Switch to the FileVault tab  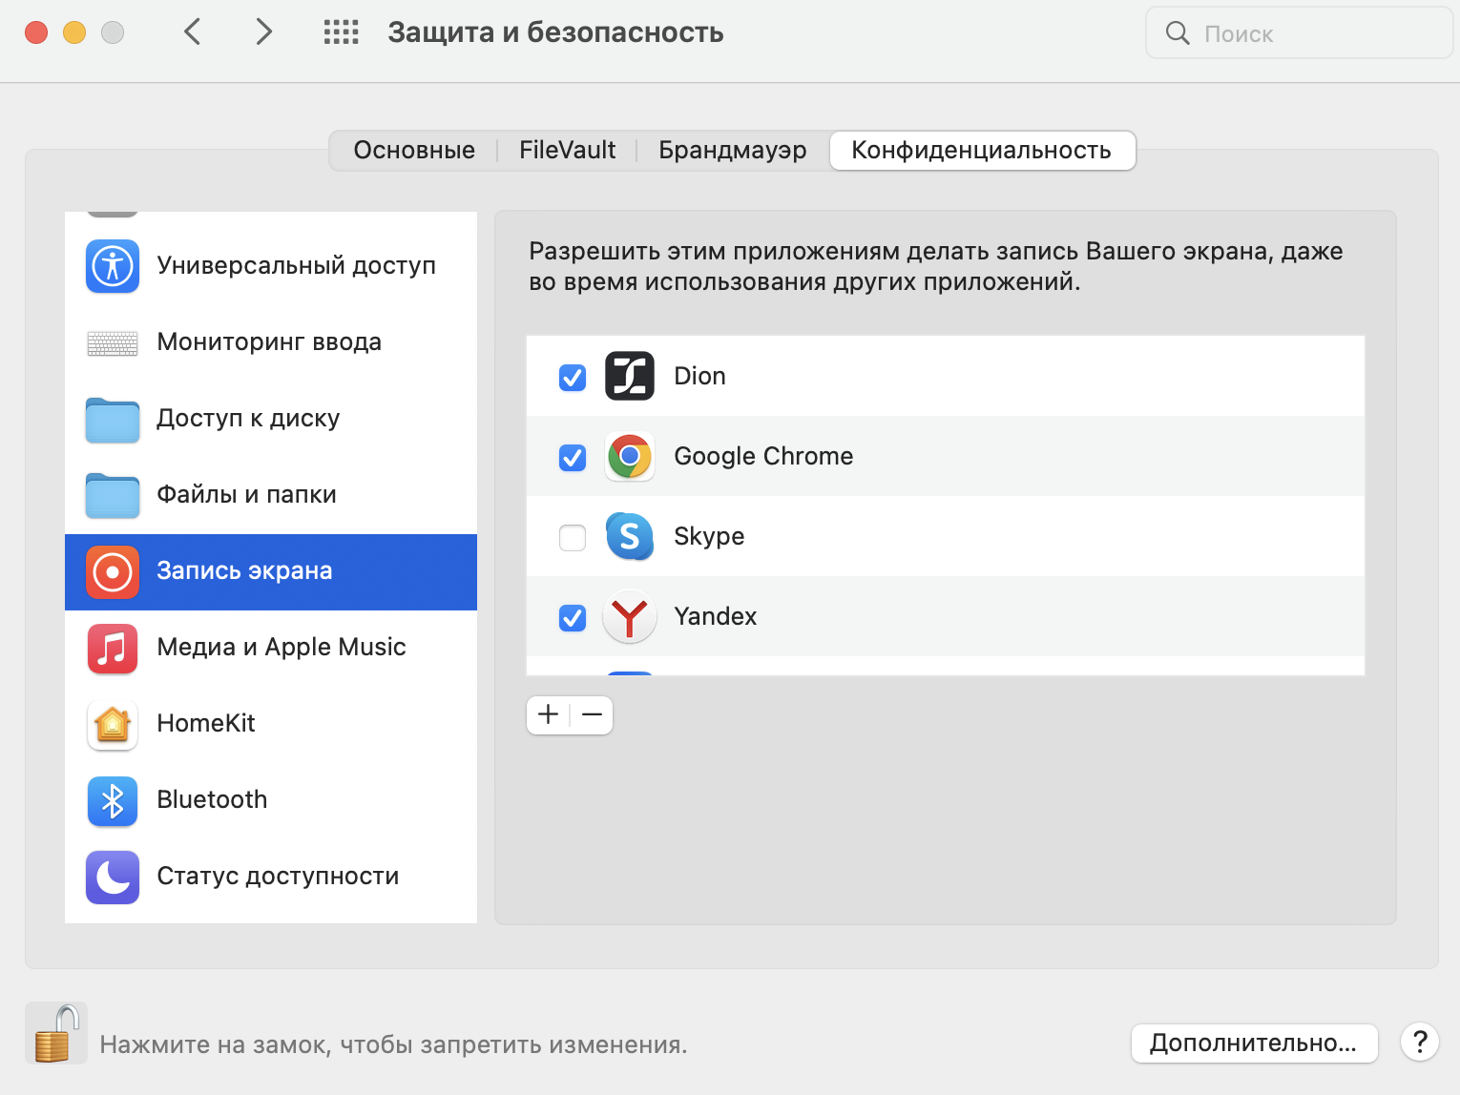567,151
